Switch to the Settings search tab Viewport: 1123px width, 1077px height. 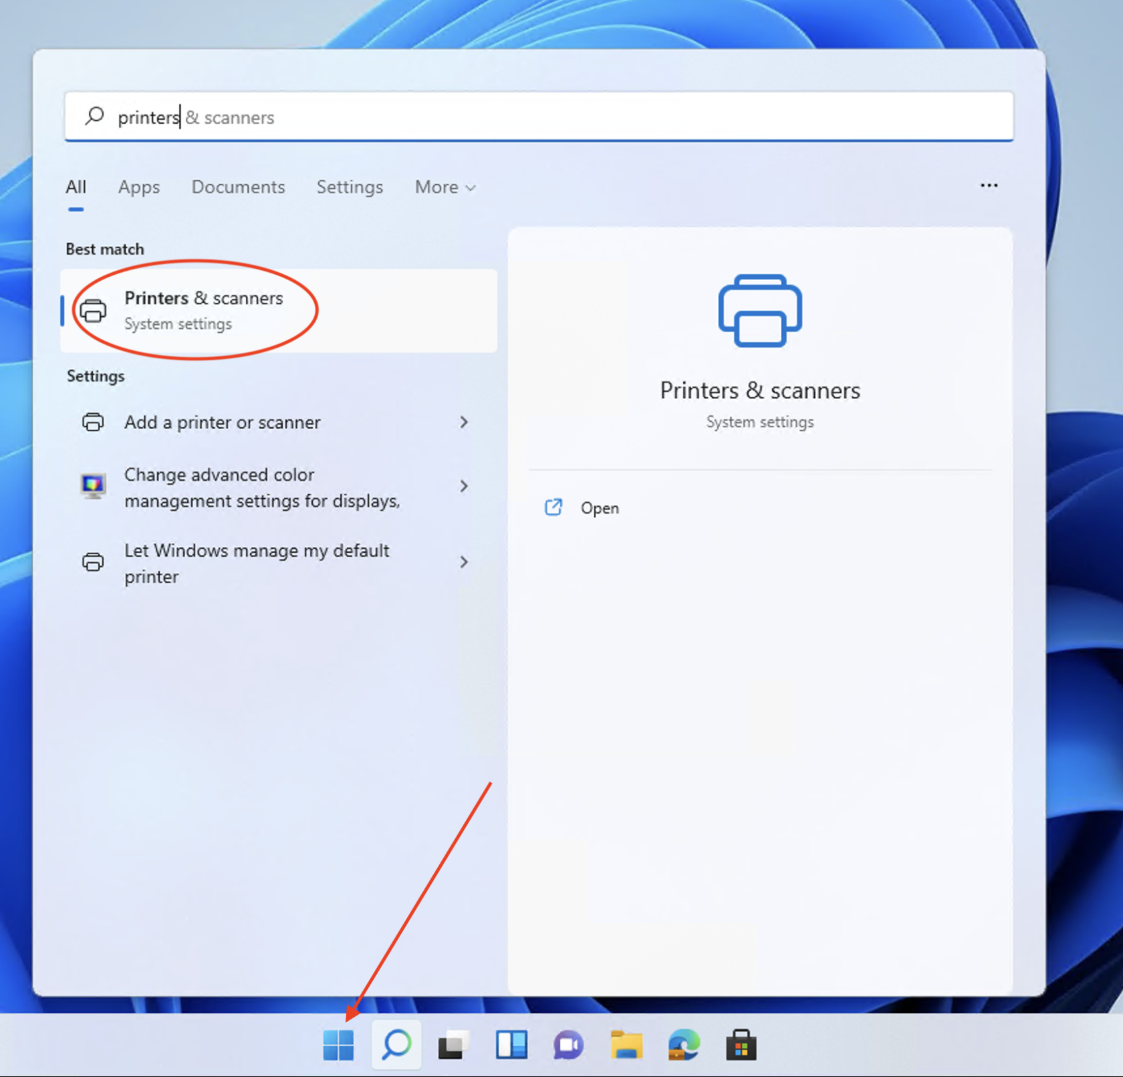pos(350,187)
